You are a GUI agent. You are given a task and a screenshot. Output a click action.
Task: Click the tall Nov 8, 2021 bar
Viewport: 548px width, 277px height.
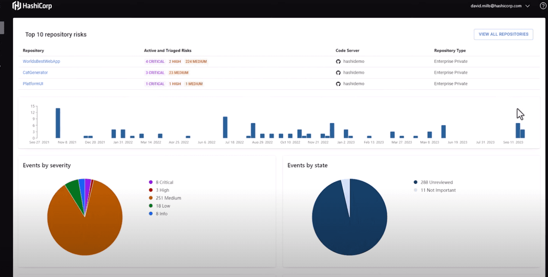(x=58, y=123)
